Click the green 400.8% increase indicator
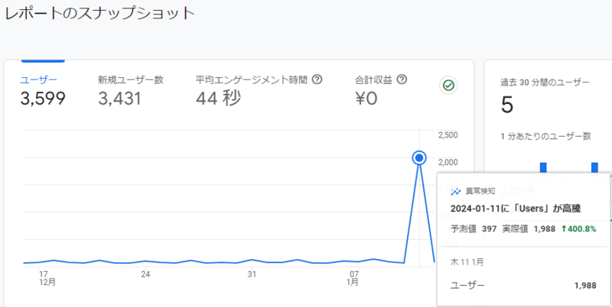The height and width of the screenshot is (307, 612). pos(578,229)
